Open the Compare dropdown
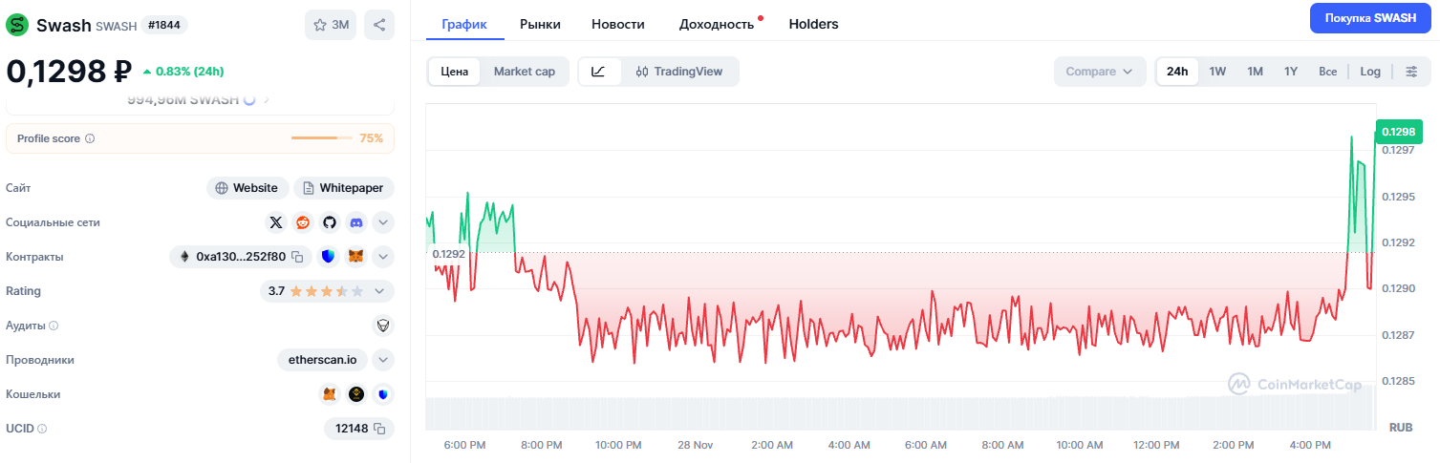 (x=1099, y=72)
